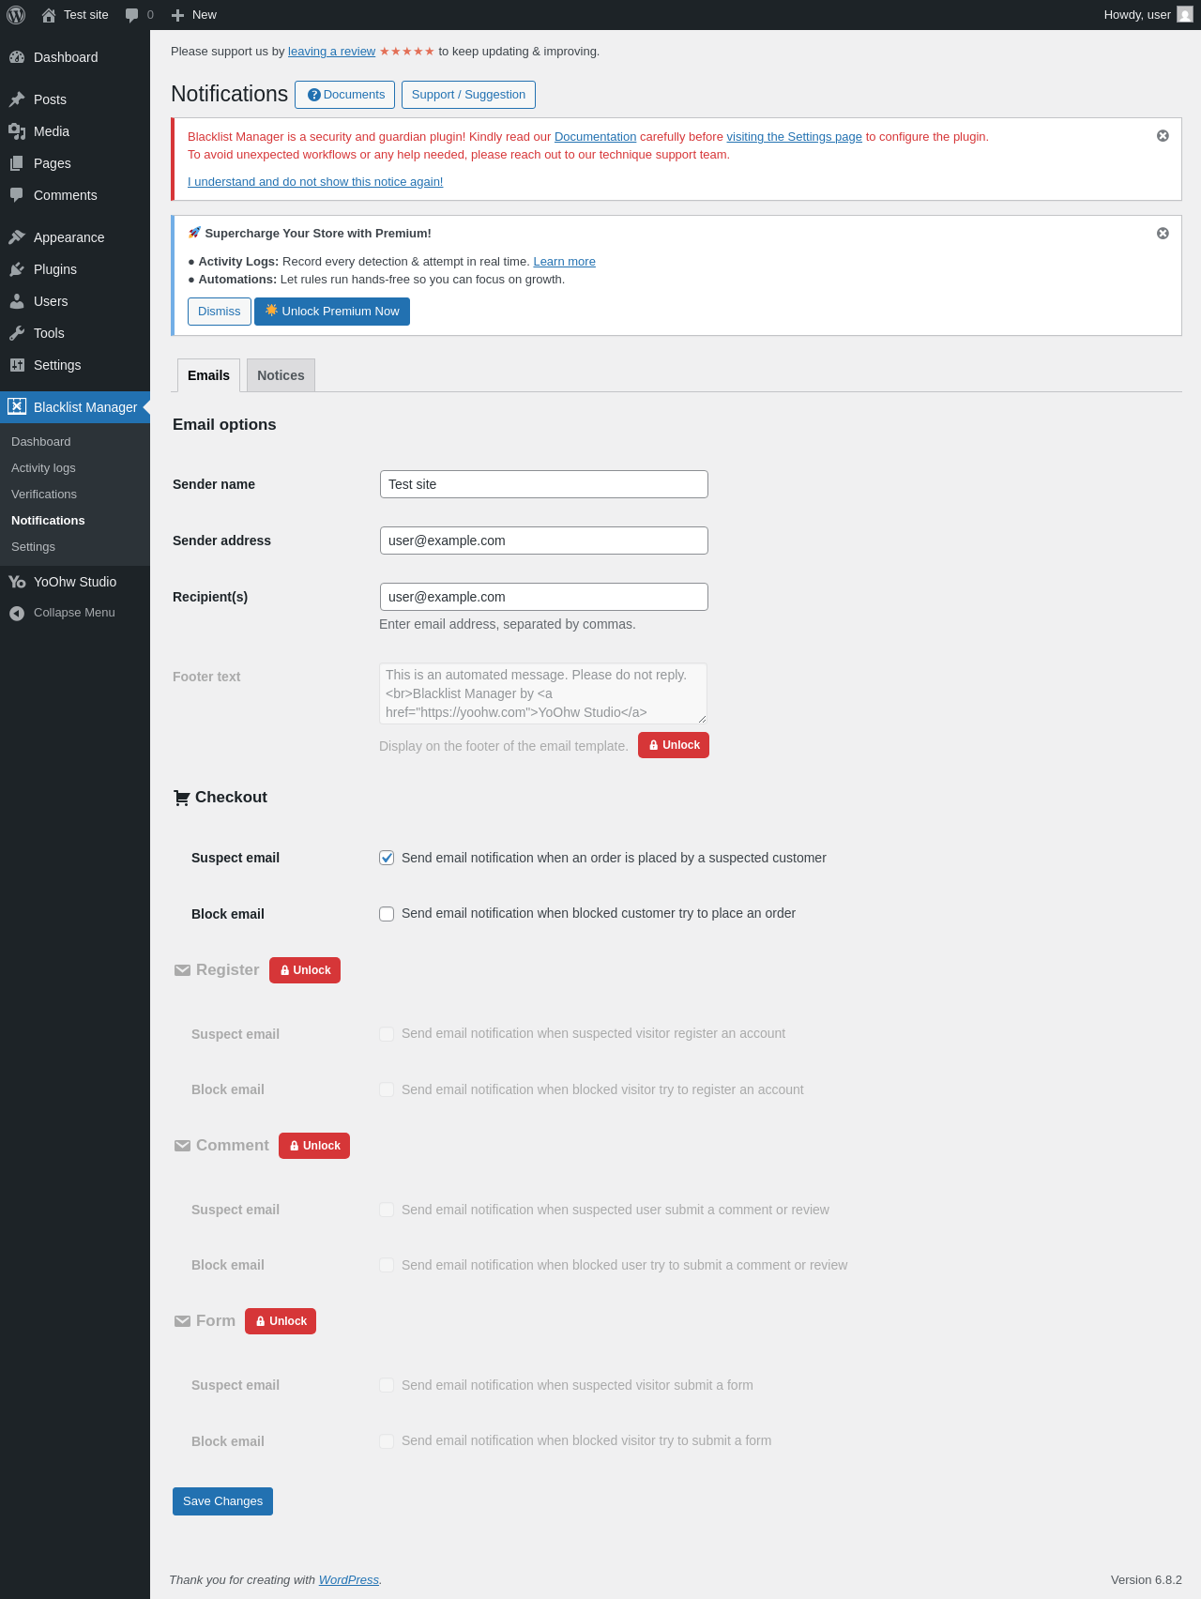Click the Form envelope icon
The image size is (1201, 1599).
coord(182,1321)
